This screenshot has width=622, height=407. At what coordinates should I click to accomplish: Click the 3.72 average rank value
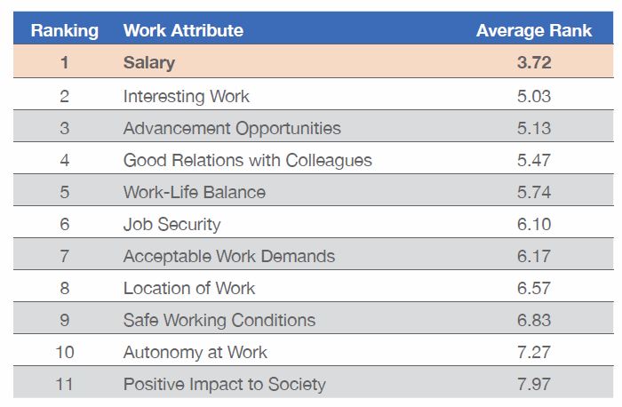(x=534, y=63)
